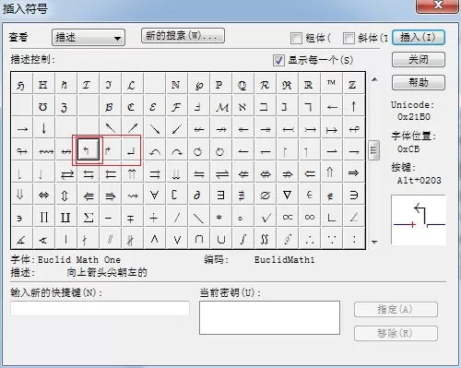Click the scrollbar down arrow
The width and height of the screenshot is (461, 368).
374,242
